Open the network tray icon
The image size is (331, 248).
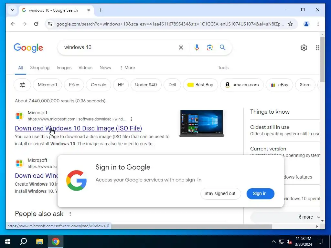(x=282, y=242)
